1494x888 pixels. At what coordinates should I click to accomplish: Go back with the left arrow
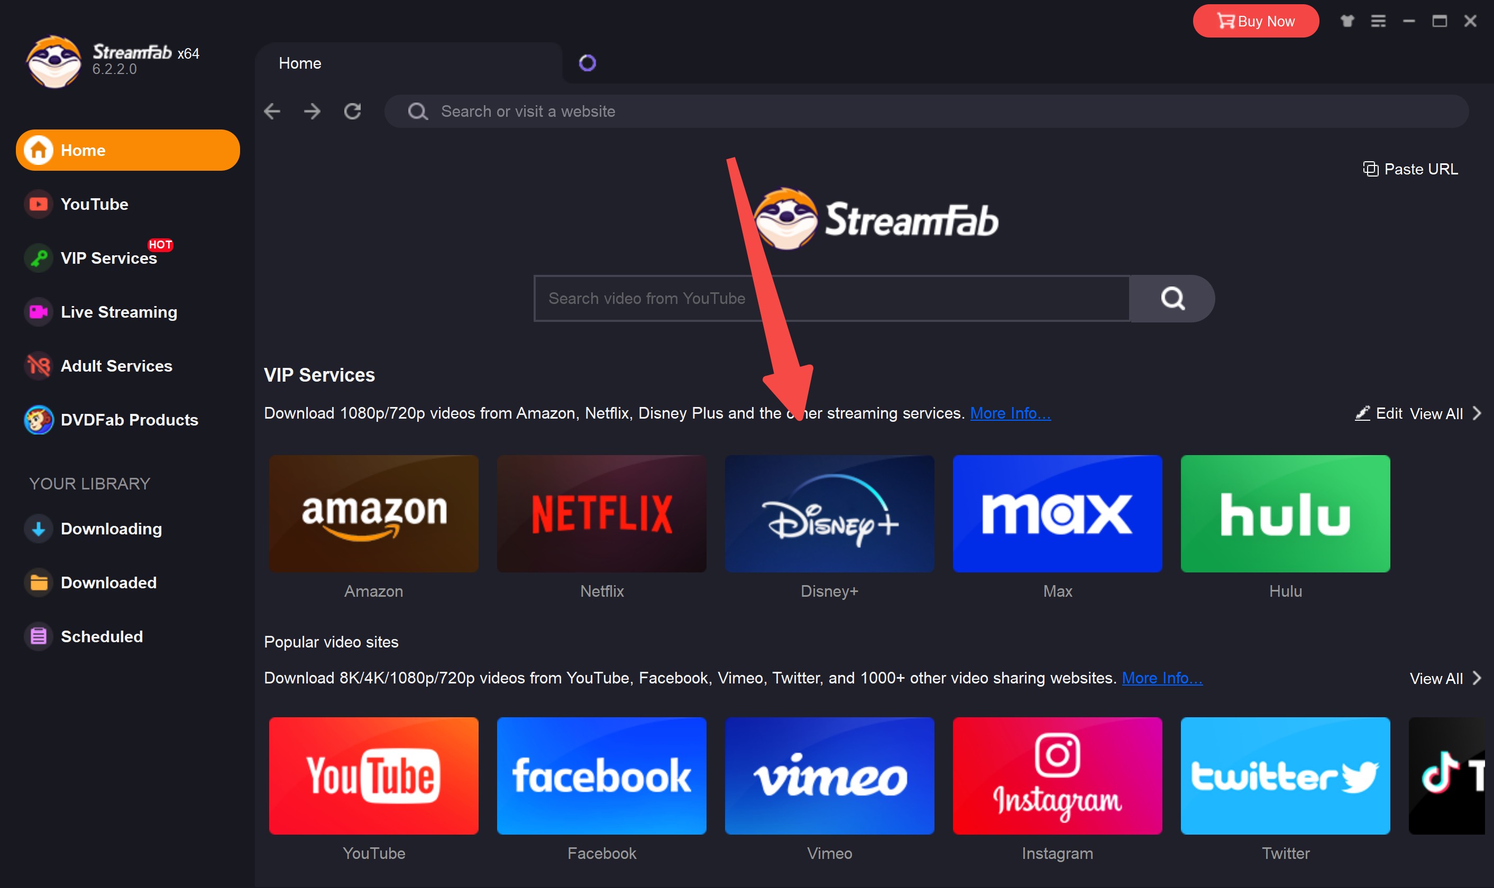272,112
